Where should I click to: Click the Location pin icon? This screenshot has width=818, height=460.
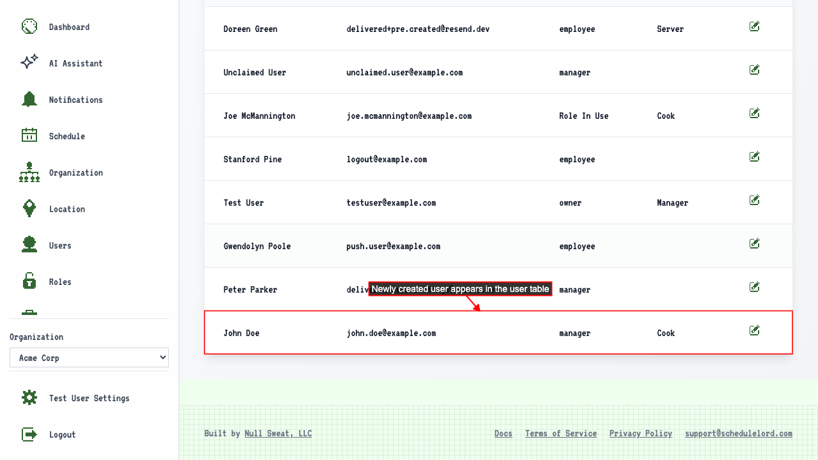click(x=29, y=208)
